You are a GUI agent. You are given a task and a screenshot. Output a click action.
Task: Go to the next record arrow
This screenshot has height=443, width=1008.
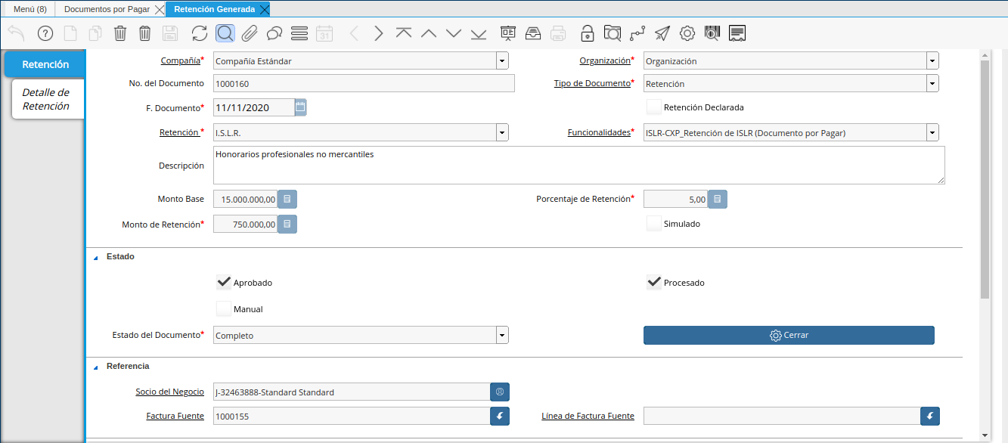379,33
